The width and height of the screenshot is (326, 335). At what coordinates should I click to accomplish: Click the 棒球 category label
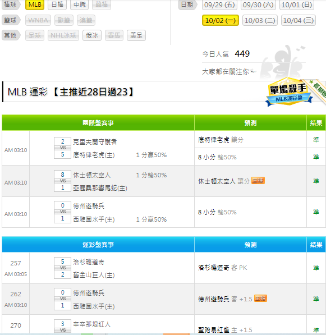pos(11,4)
